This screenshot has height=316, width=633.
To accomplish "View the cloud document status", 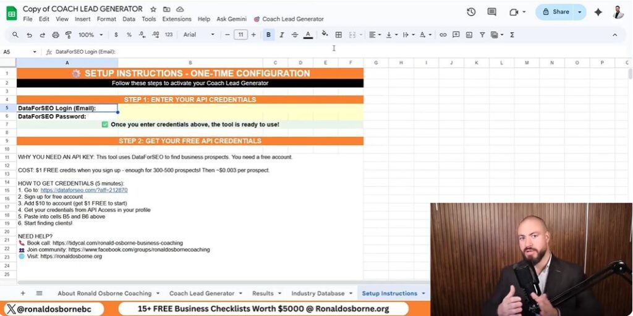I will [x=180, y=9].
